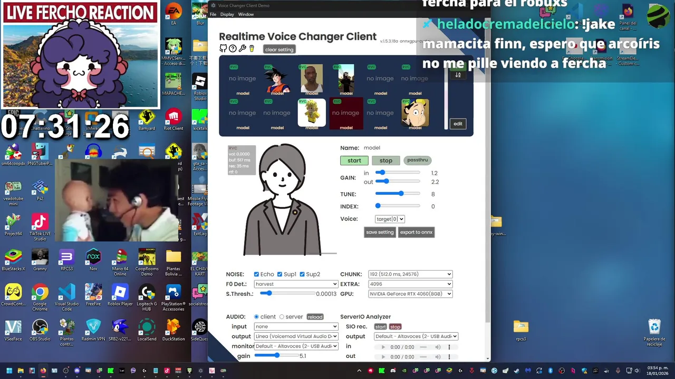
Task: Click the coffee cup donate icon
Action: [x=252, y=48]
